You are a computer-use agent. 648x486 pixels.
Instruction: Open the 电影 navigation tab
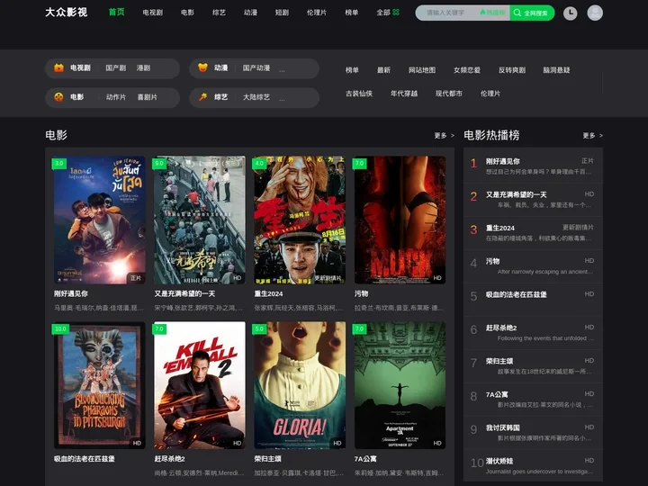[187, 13]
